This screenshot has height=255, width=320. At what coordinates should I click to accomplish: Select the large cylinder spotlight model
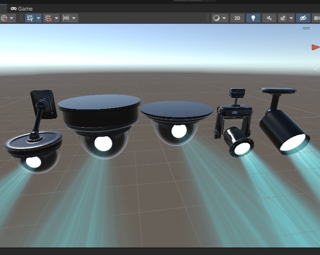[x=285, y=122]
